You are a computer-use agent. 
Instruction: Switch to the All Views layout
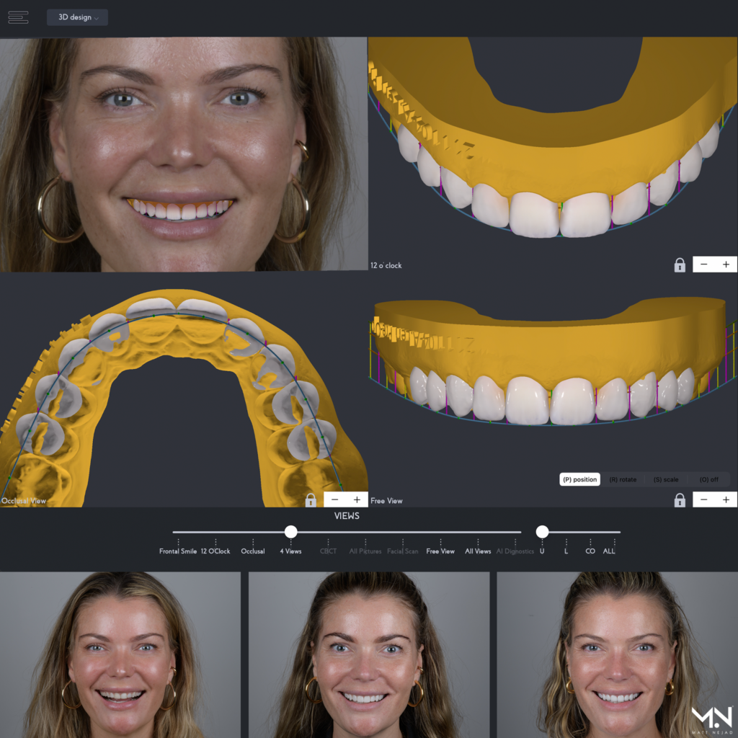[x=477, y=551]
